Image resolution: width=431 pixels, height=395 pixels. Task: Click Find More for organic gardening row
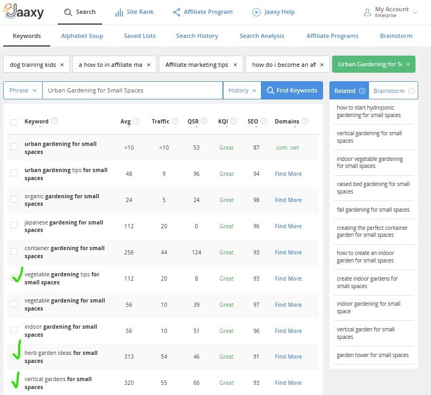point(288,200)
